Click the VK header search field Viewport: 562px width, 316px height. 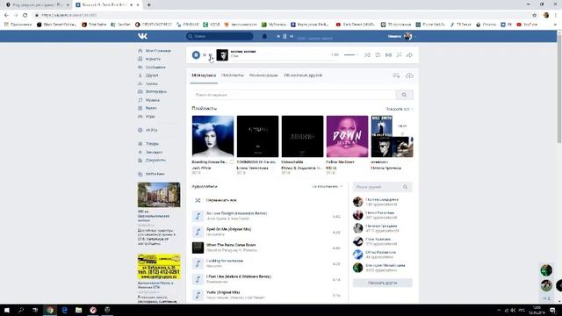click(x=220, y=36)
